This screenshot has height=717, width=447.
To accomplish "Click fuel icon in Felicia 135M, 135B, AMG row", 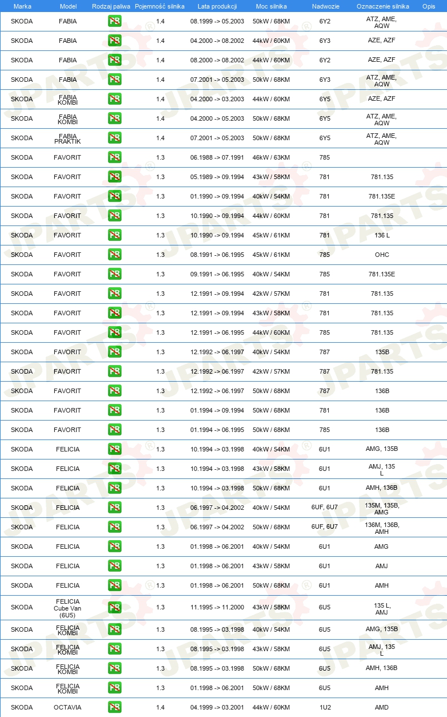I will [114, 508].
